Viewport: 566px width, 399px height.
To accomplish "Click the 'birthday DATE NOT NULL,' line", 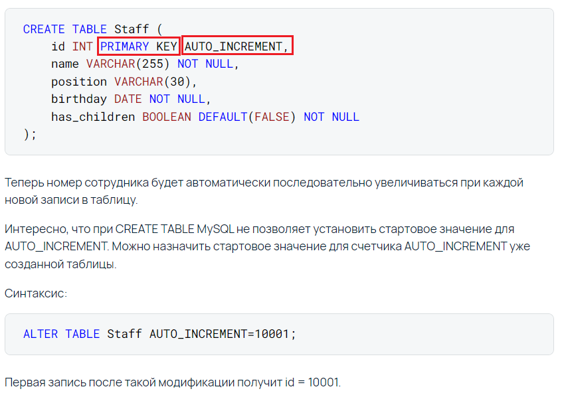I will pyautogui.click(x=131, y=99).
